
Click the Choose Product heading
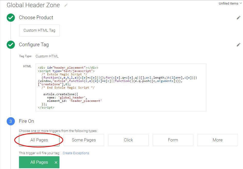tap(36, 18)
